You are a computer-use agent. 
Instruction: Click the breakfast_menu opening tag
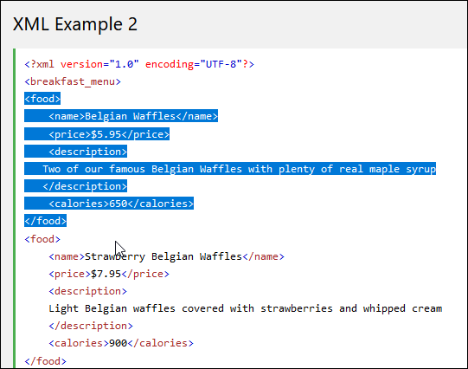[73, 81]
